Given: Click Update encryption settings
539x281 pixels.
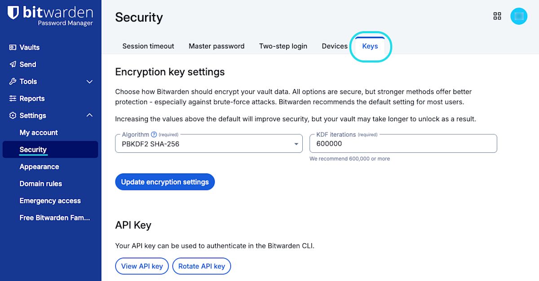Looking at the screenshot, I should coord(165,182).
